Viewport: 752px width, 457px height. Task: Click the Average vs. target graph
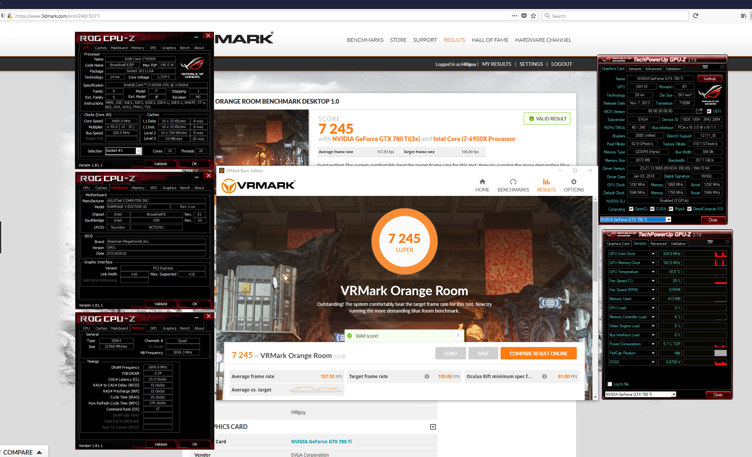coord(315,389)
